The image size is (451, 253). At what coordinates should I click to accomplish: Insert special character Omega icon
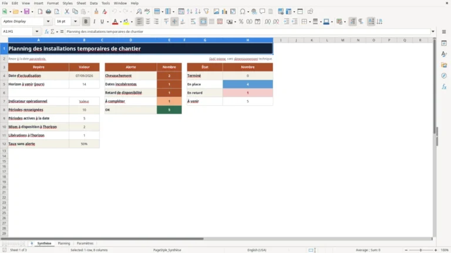tap(243, 12)
